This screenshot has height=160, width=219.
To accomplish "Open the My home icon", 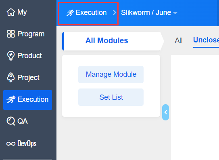I will click(x=11, y=12).
